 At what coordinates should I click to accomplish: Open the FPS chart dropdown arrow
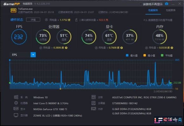tap(33, 55)
